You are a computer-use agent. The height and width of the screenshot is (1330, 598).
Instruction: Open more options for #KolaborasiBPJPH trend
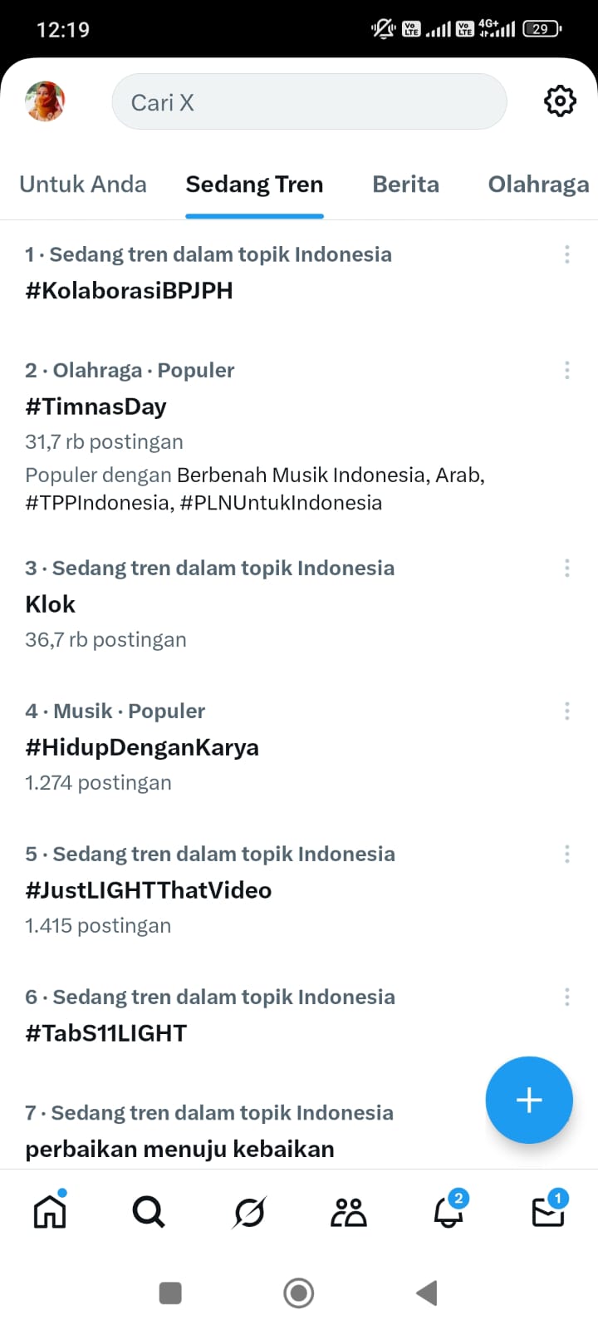(567, 254)
